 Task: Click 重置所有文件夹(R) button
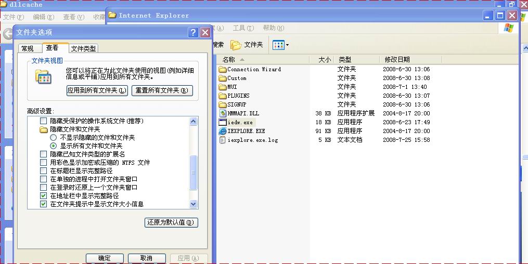[x=162, y=90]
